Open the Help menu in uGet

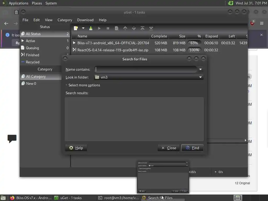tap(103, 20)
